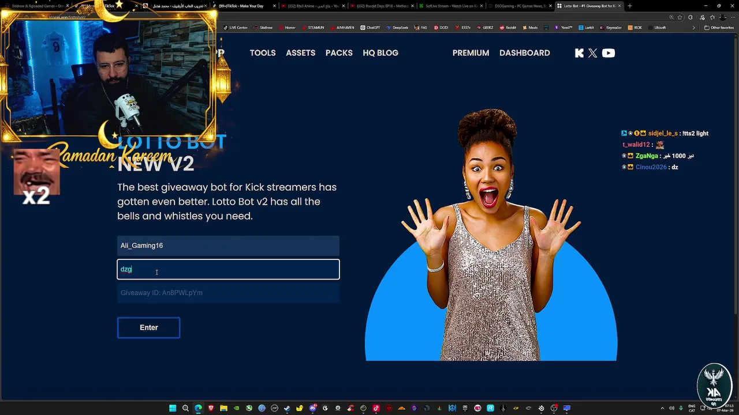
Task: Open the TikTok app in the taskbar
Action: click(376, 408)
